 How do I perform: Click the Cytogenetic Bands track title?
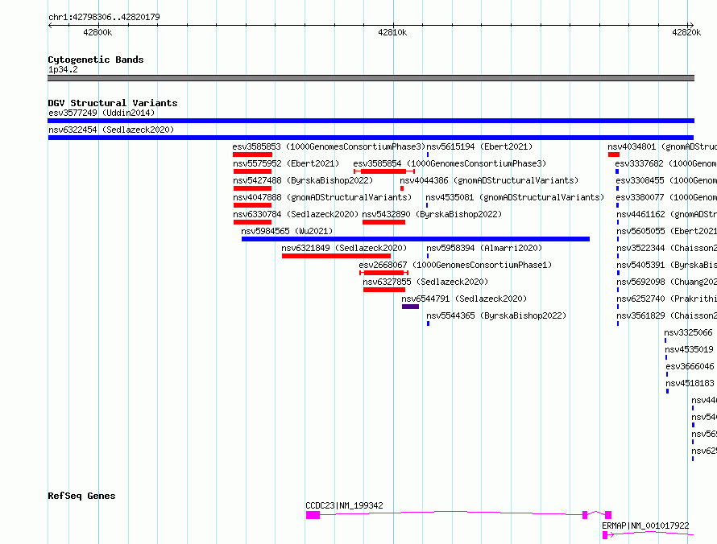(96, 60)
